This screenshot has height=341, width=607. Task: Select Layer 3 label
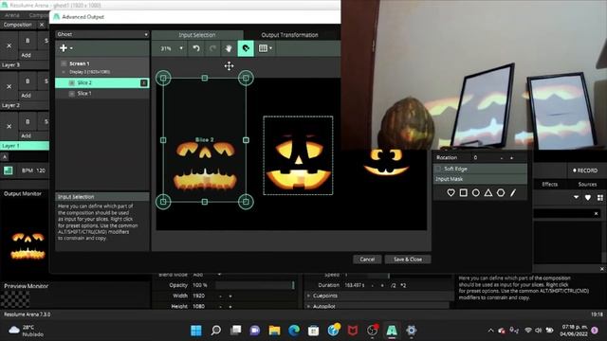(10, 65)
